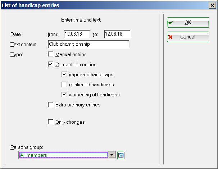
Task: Open the Persons group dropdown arrow
Action: pos(112,155)
